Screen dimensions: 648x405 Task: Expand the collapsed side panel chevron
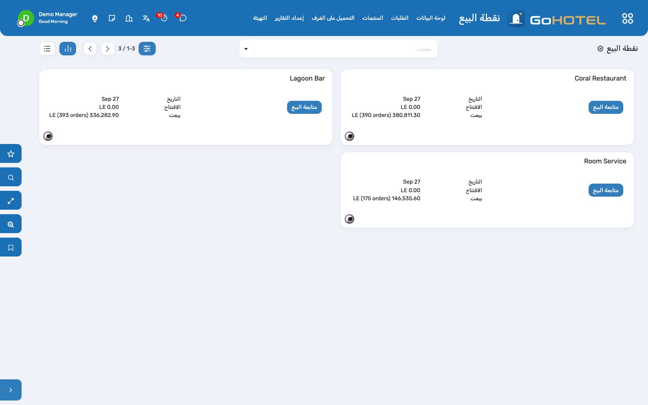(x=11, y=390)
